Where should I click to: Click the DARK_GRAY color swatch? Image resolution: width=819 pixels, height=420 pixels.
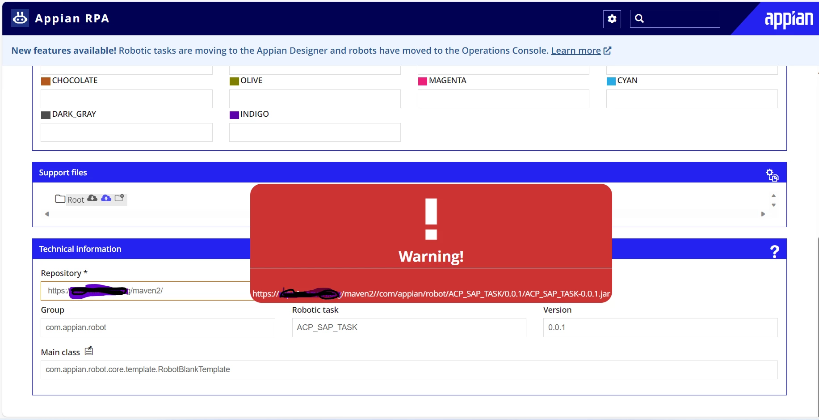pyautogui.click(x=46, y=115)
